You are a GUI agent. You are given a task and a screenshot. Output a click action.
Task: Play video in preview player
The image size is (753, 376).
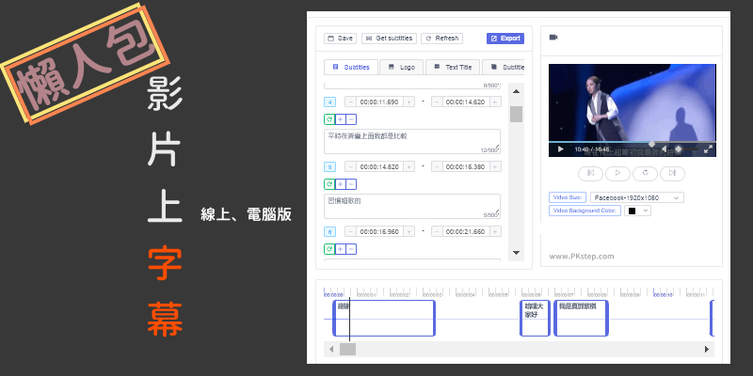[x=560, y=149]
